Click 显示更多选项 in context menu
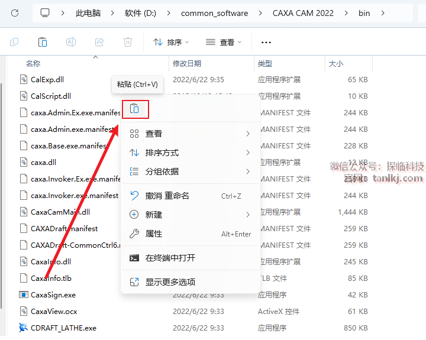The width and height of the screenshot is (426, 340). pyautogui.click(x=170, y=282)
